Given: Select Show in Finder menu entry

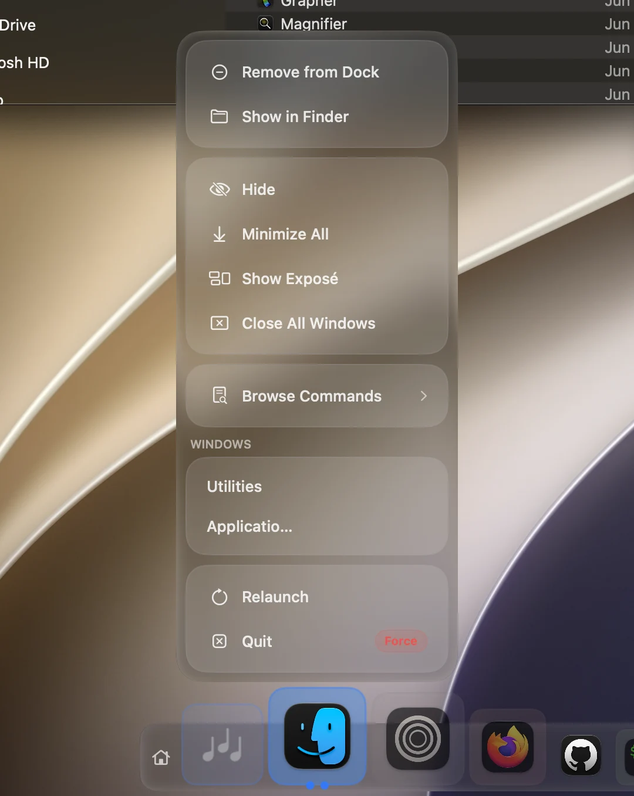Looking at the screenshot, I should pos(317,117).
